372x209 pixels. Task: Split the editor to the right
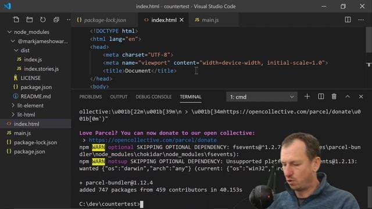(348, 20)
